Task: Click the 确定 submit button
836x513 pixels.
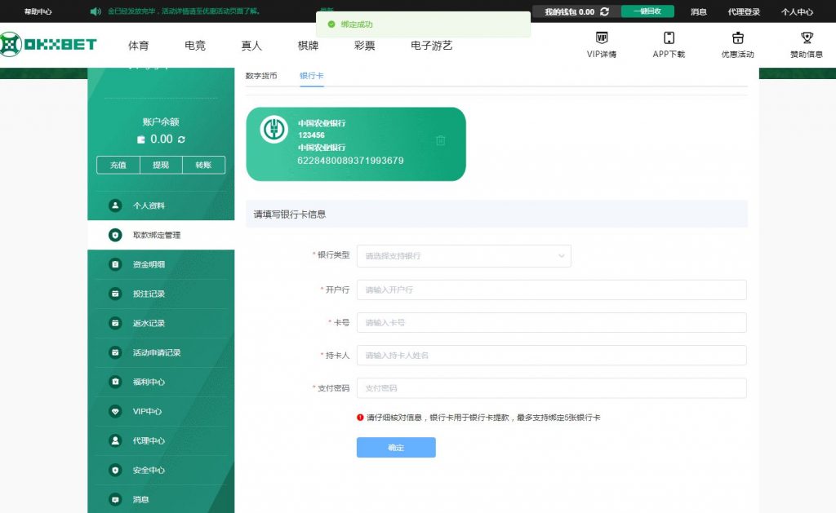Action: (x=396, y=448)
